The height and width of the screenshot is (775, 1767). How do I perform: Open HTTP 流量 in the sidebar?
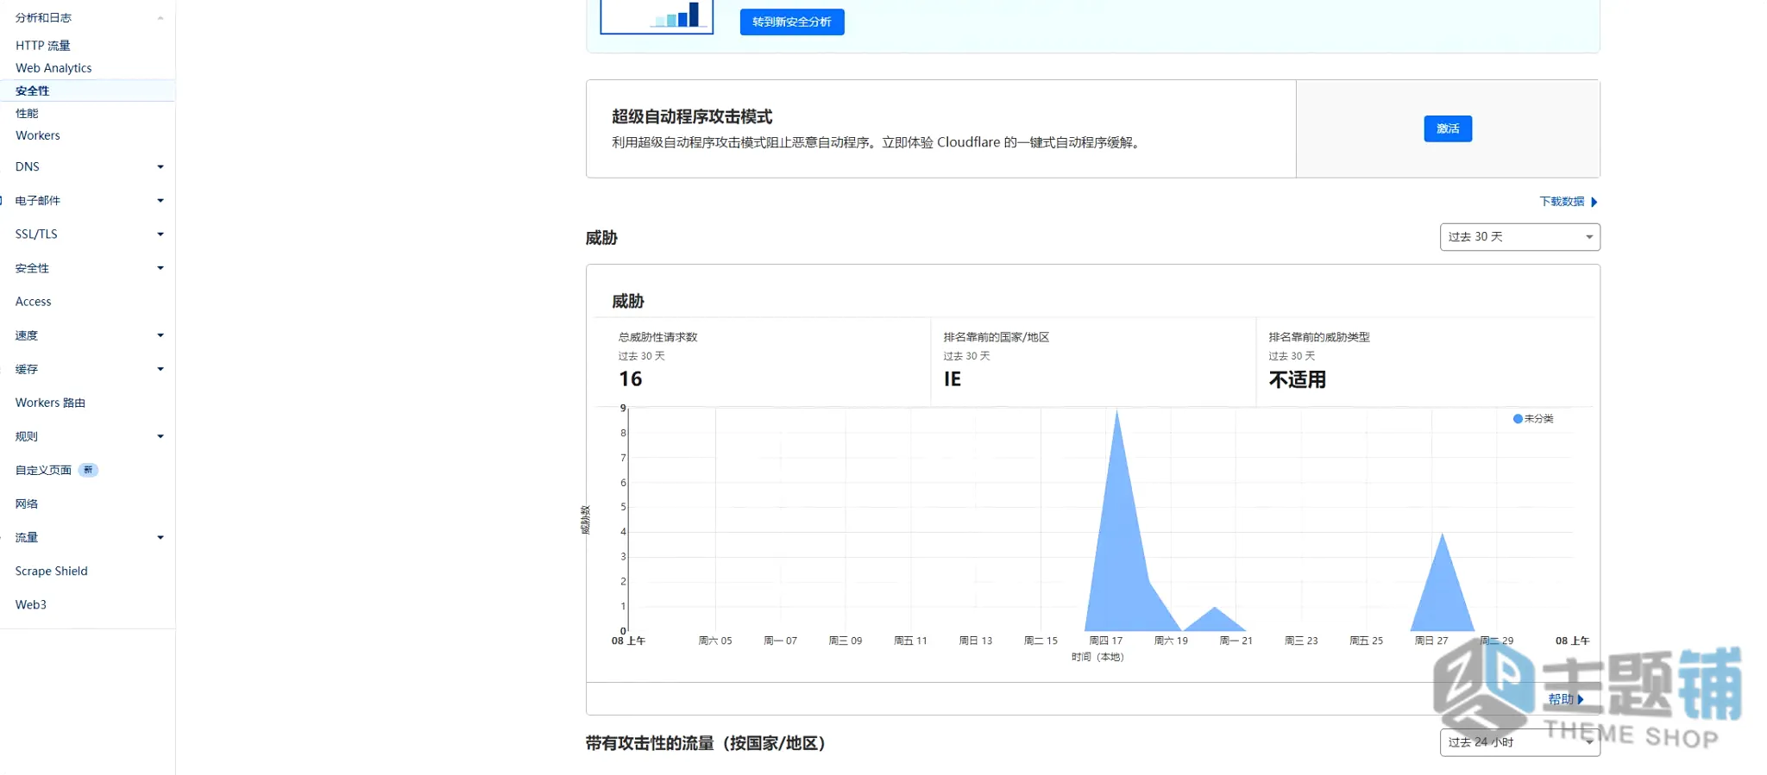tap(43, 46)
